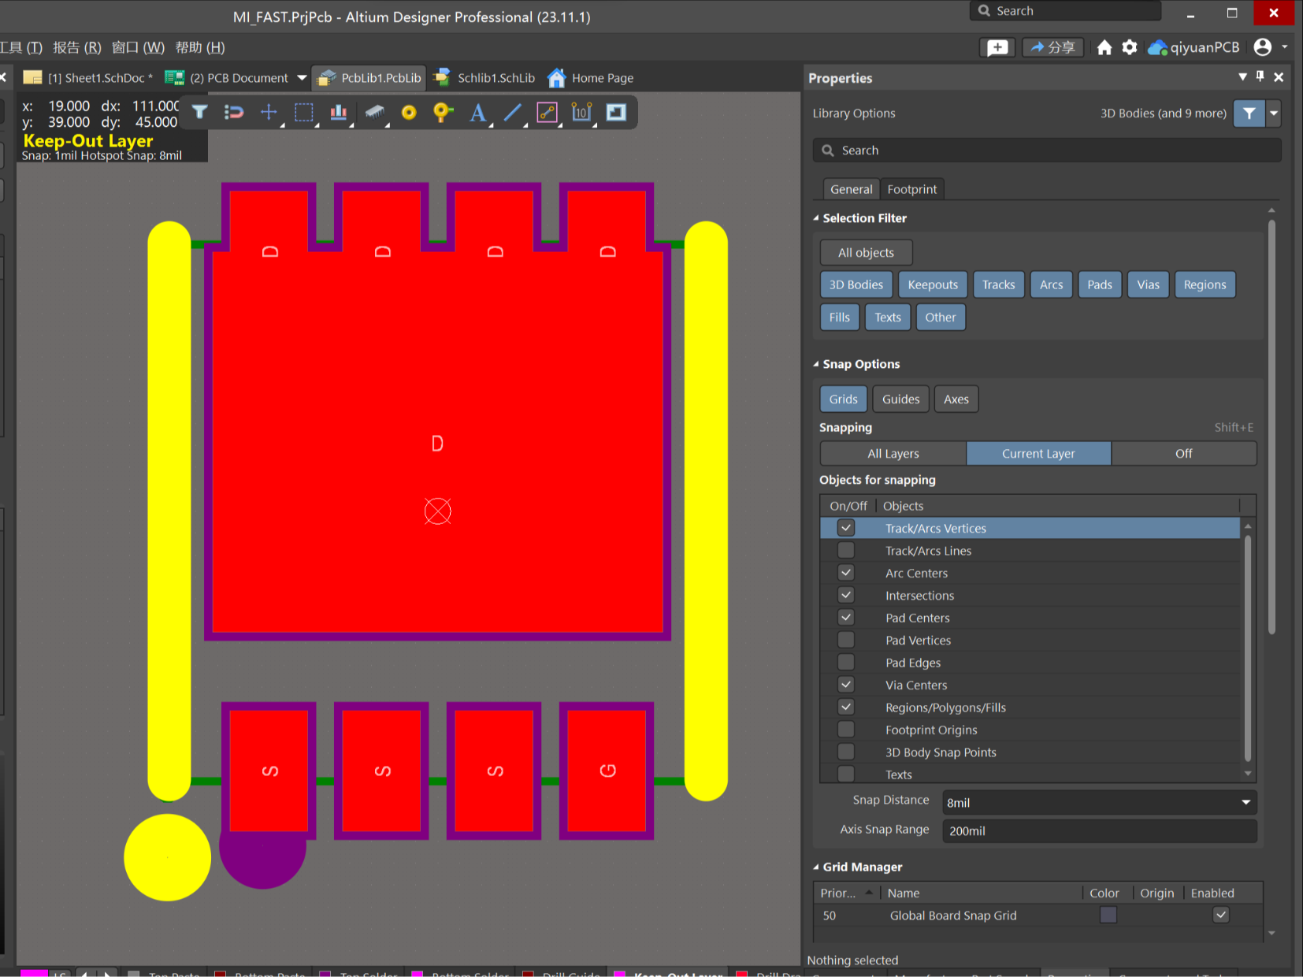Click the Align objects tool
This screenshot has width=1303, height=977.
point(338,112)
